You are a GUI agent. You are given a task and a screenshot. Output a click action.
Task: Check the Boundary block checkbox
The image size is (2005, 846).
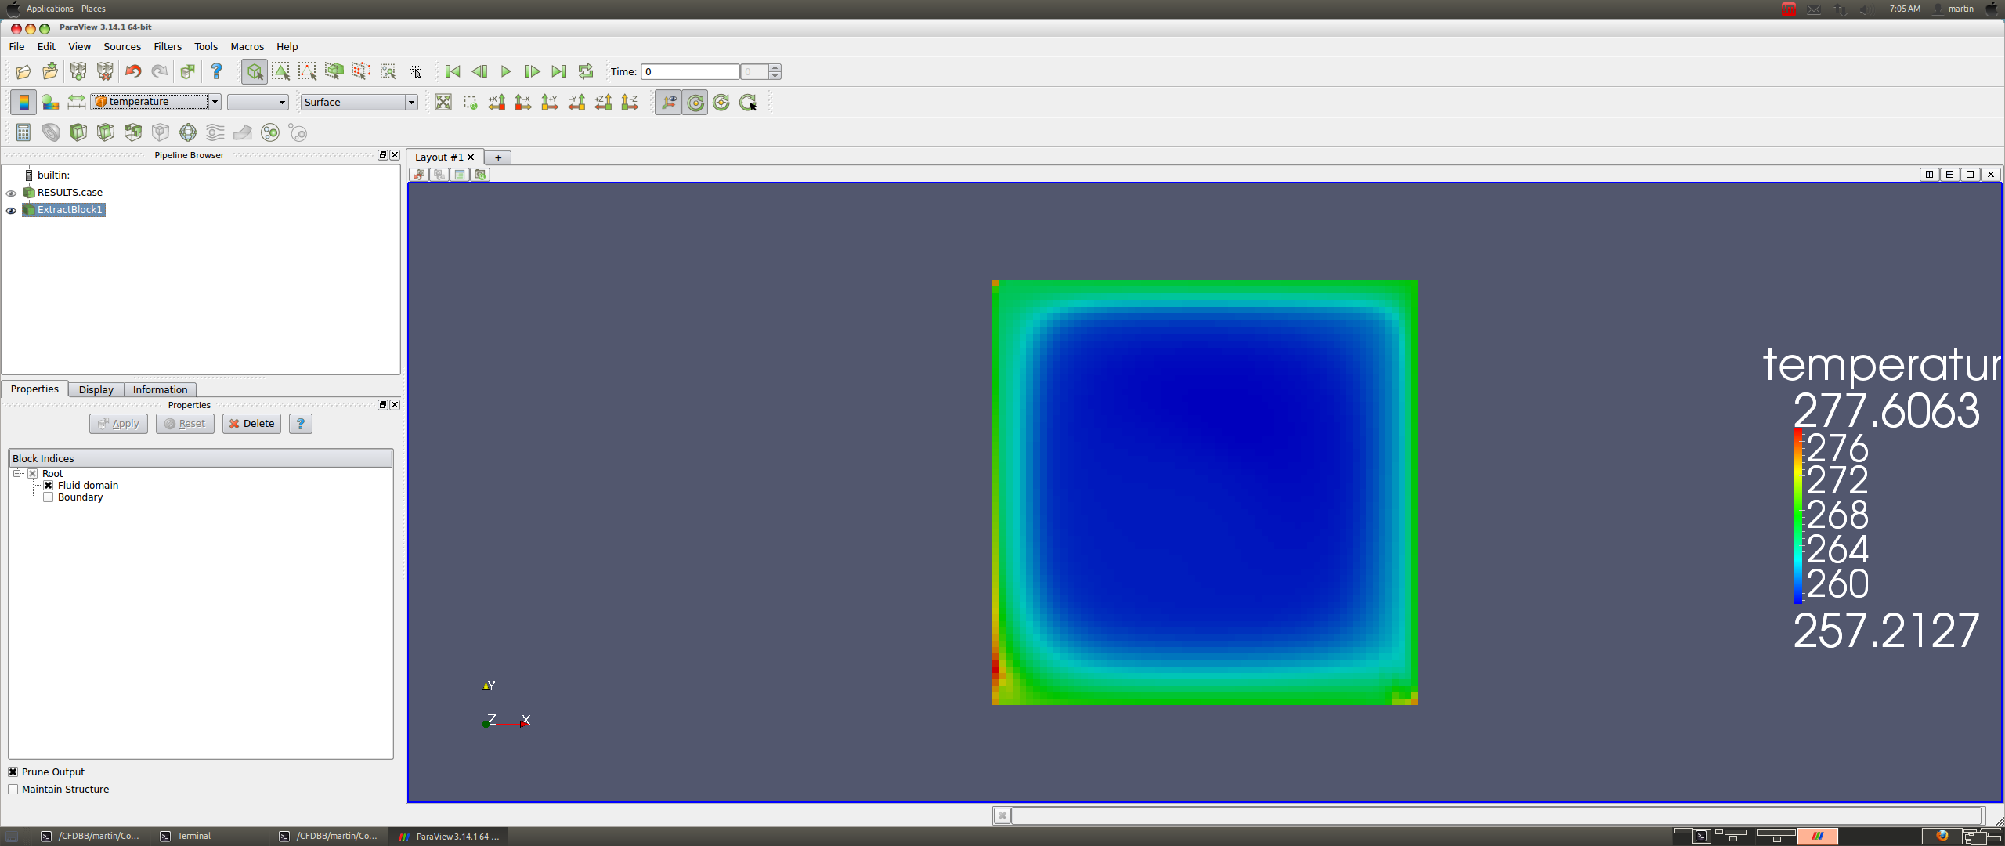click(x=49, y=497)
